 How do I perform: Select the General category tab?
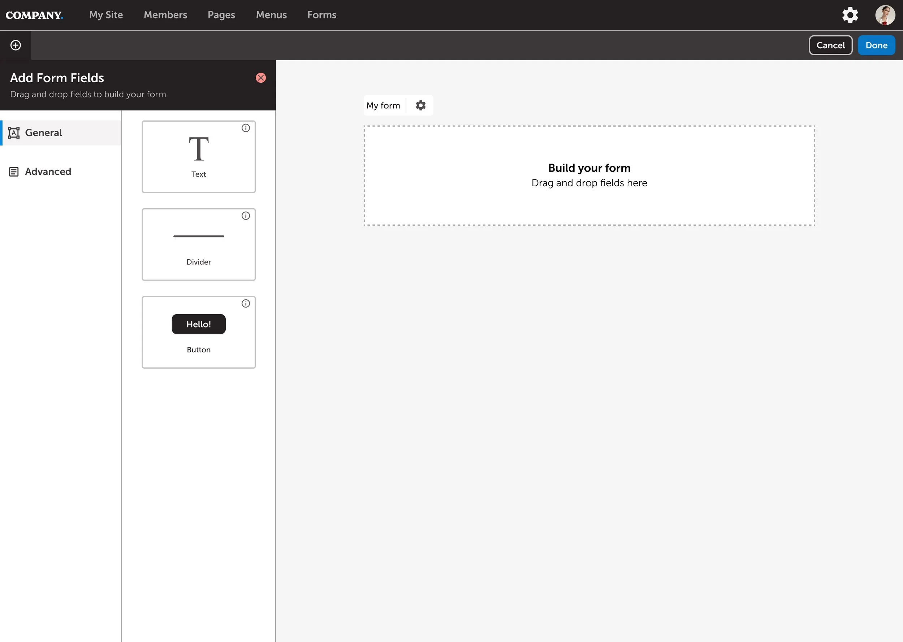43,133
